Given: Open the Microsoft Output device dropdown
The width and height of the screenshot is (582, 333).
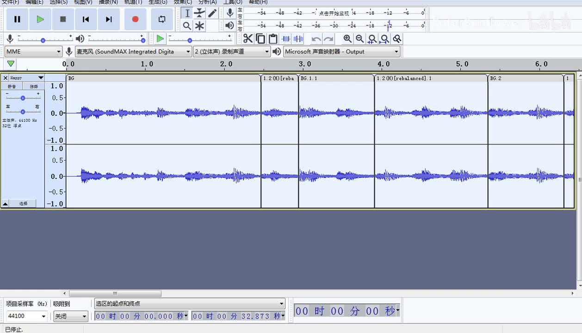Looking at the screenshot, I should click(x=341, y=51).
